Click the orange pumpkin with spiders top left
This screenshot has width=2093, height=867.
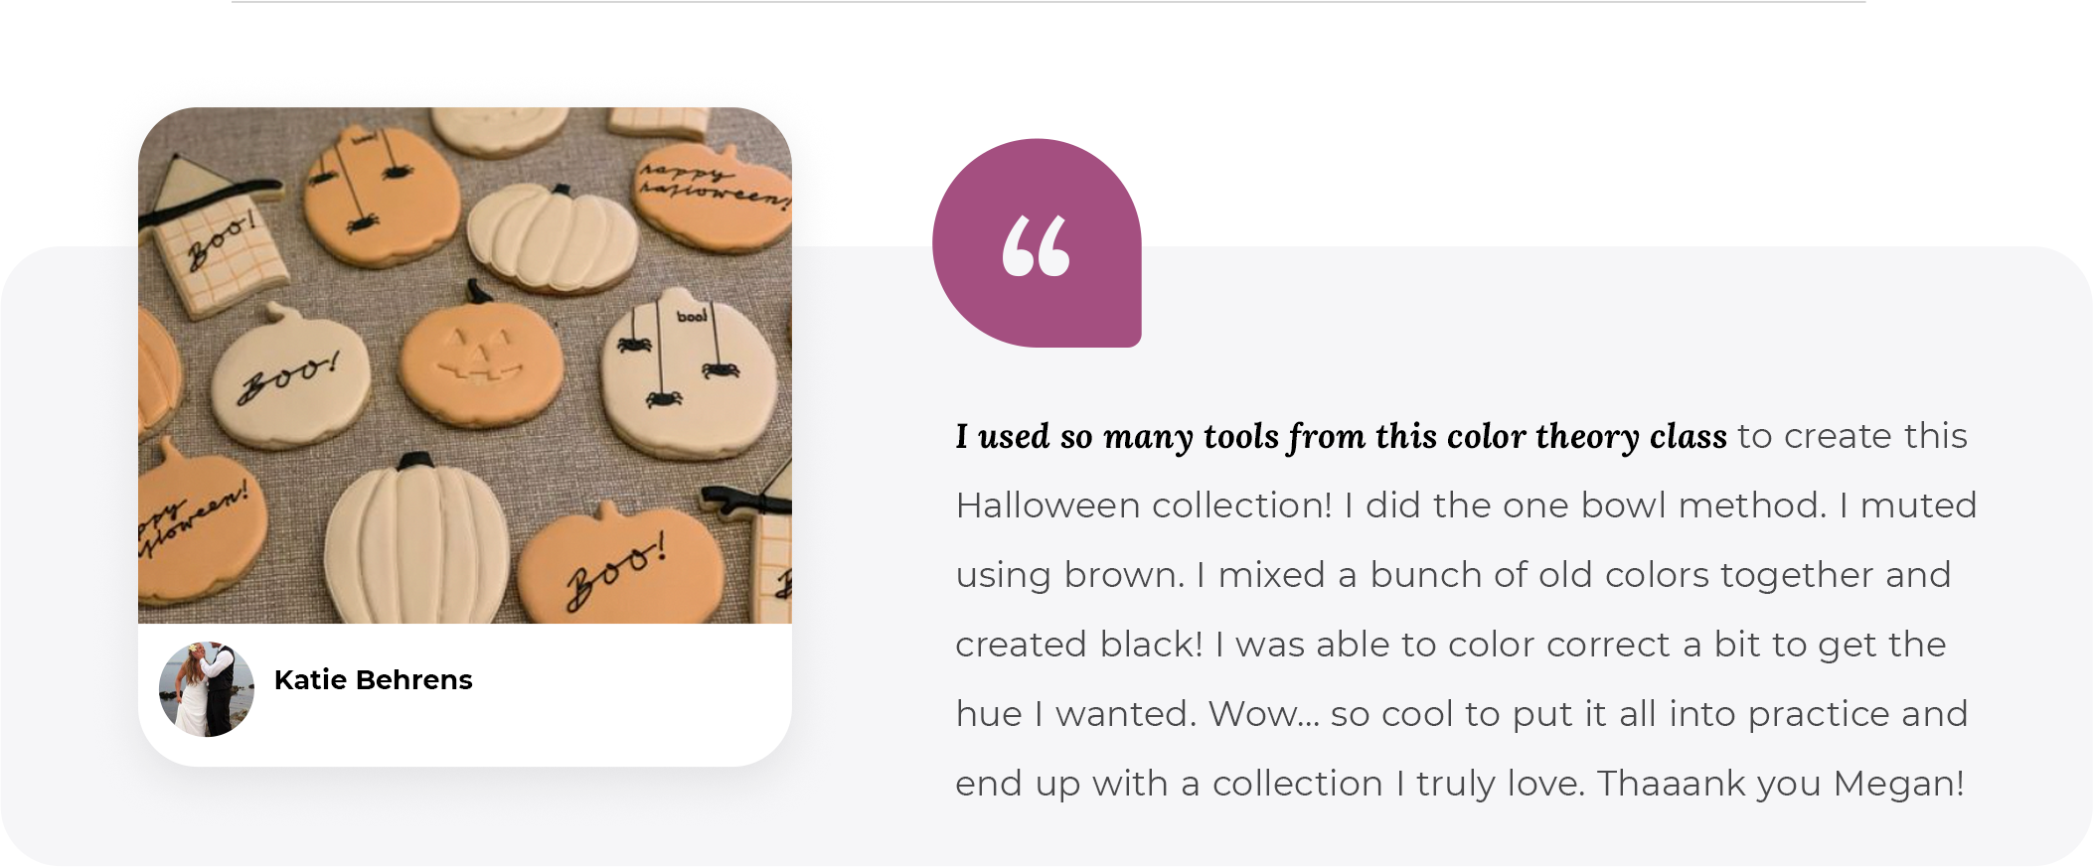(x=381, y=197)
